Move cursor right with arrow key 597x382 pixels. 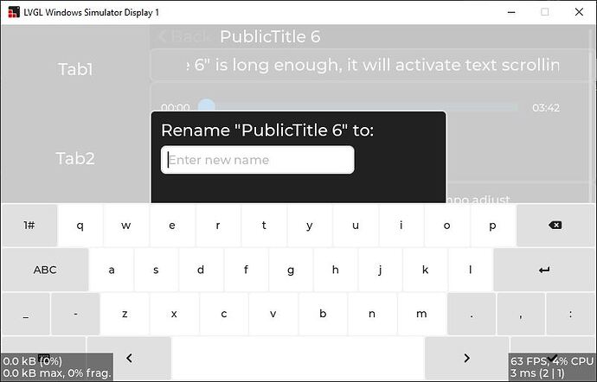pos(466,358)
